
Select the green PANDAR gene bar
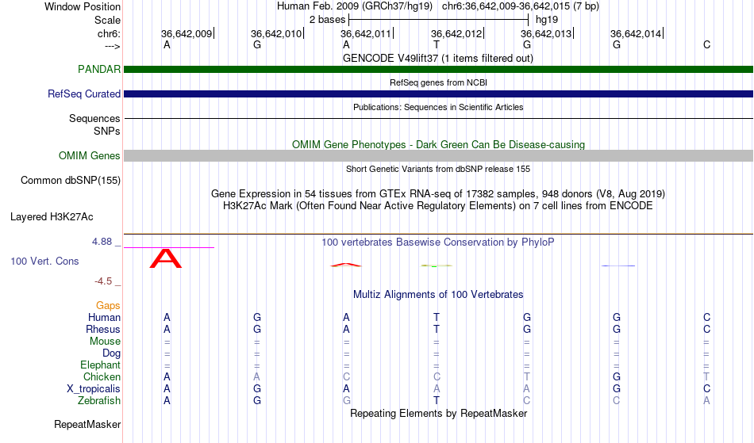(x=438, y=70)
